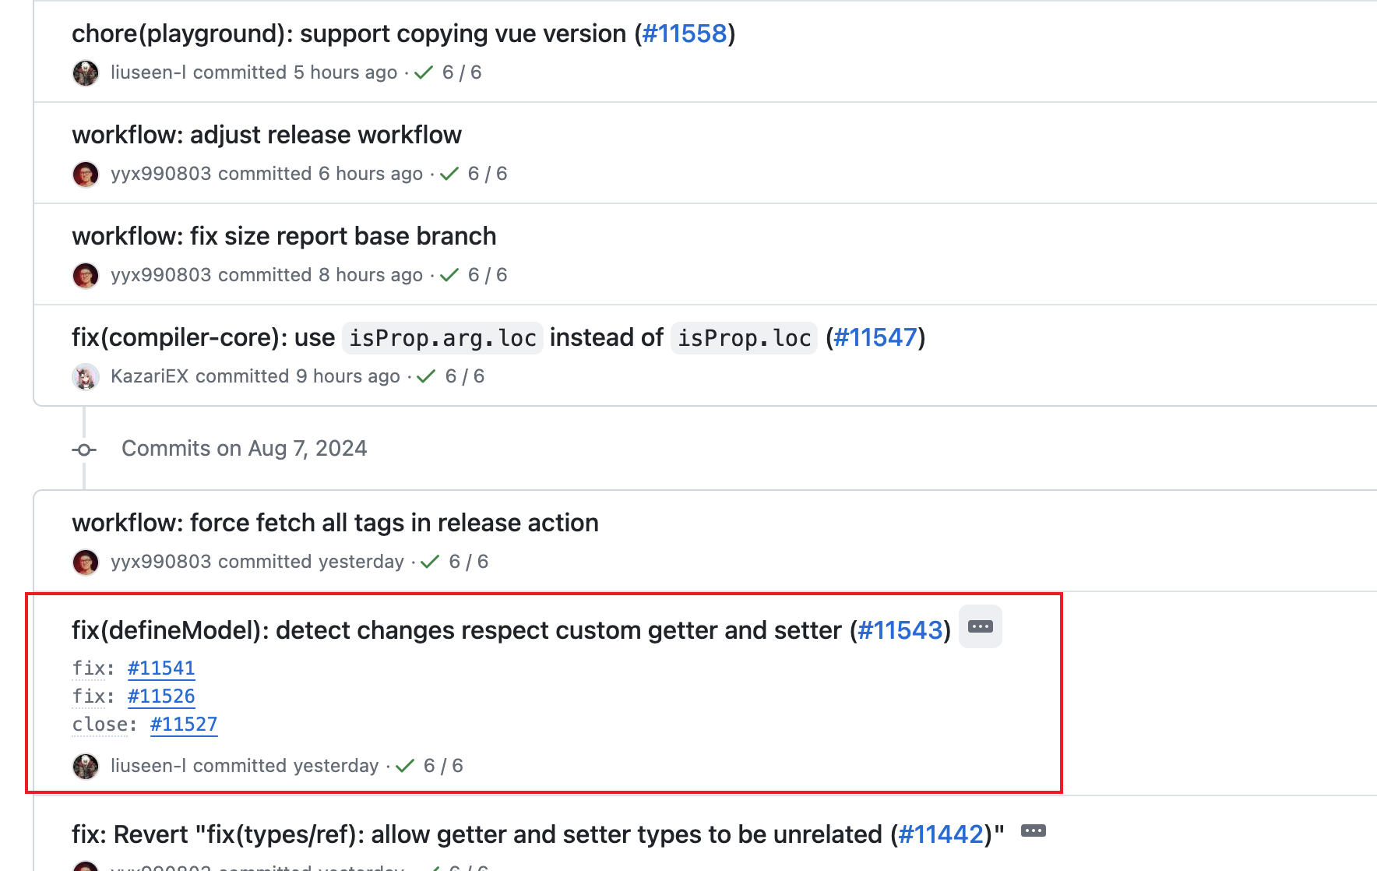Open issue #11527 close link

point(184,725)
